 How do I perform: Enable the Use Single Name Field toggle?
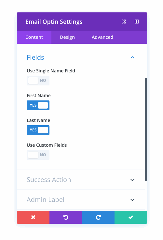(x=38, y=81)
